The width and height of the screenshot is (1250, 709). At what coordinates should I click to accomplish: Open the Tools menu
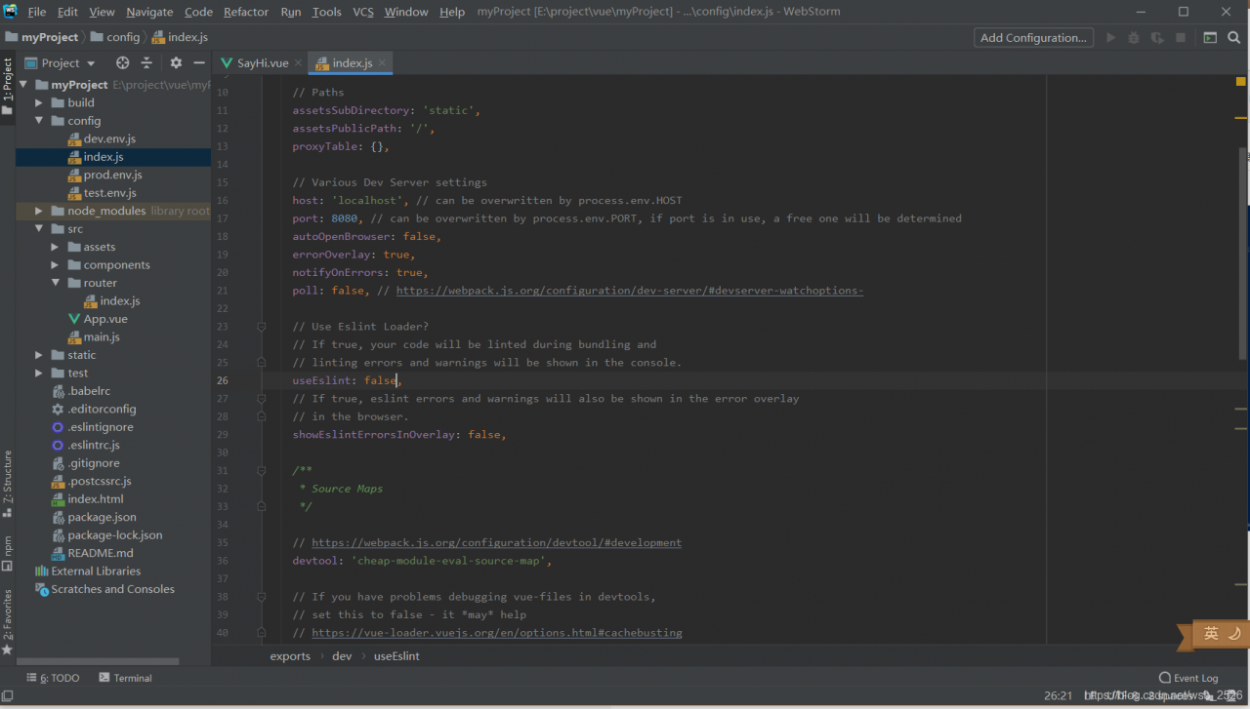(326, 12)
